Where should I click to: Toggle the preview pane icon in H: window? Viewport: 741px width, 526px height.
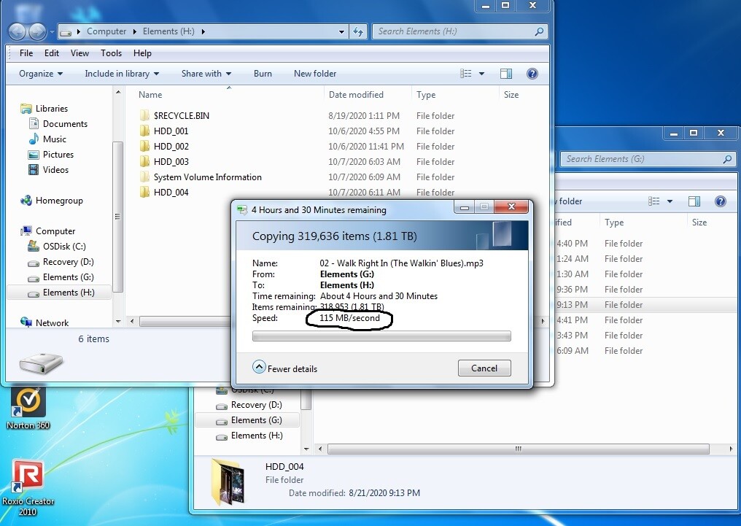click(506, 73)
